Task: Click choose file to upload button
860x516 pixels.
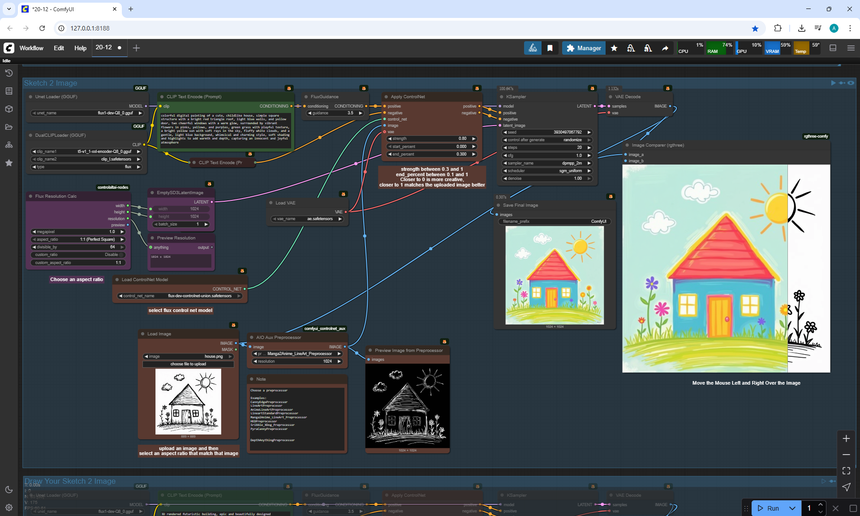Action: pos(188,364)
